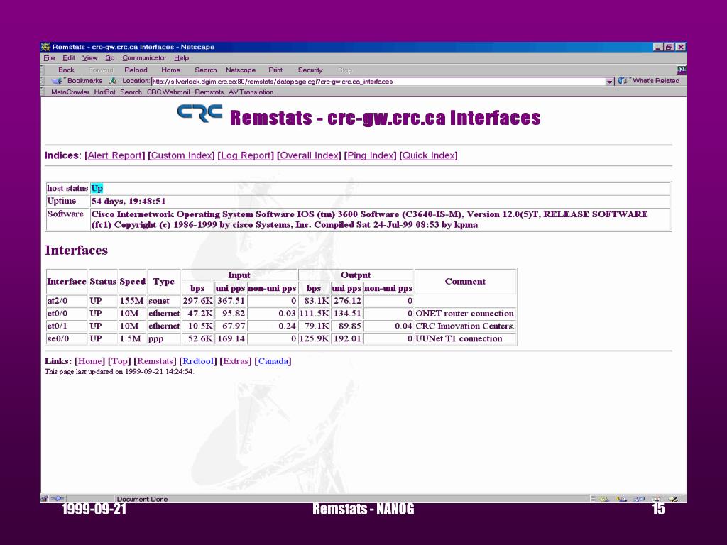Open the mail Inbox from the component bar
The height and width of the screenshot is (545, 727).
(621, 499)
